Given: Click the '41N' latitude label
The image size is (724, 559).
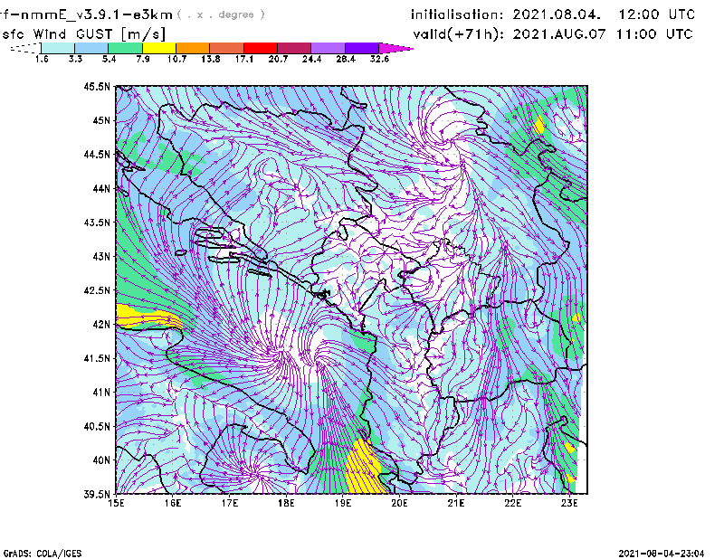Looking at the screenshot, I should pyautogui.click(x=101, y=393).
